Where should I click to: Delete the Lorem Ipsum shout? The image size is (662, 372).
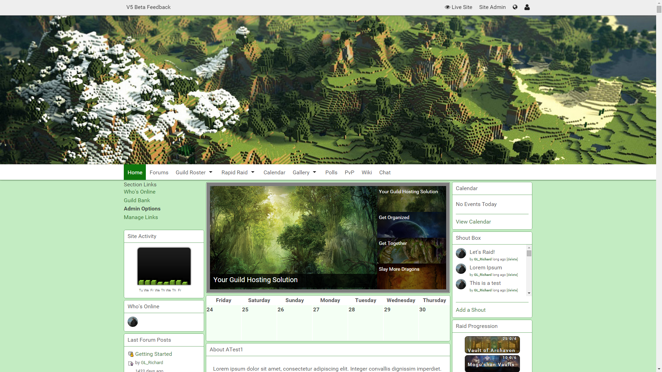point(512,275)
